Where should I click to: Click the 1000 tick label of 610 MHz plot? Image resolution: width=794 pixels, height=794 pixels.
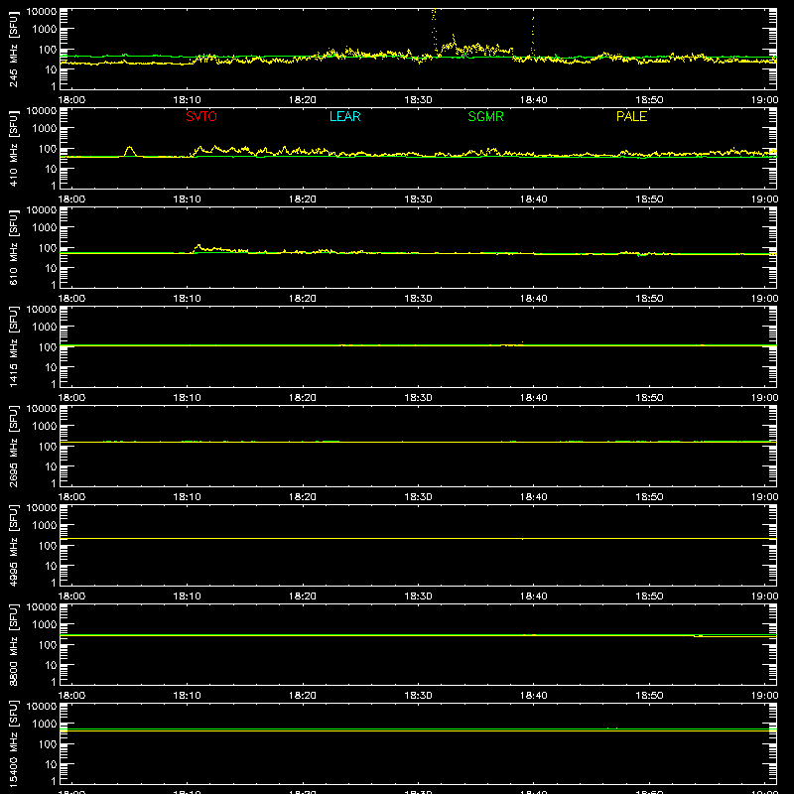pos(45,228)
